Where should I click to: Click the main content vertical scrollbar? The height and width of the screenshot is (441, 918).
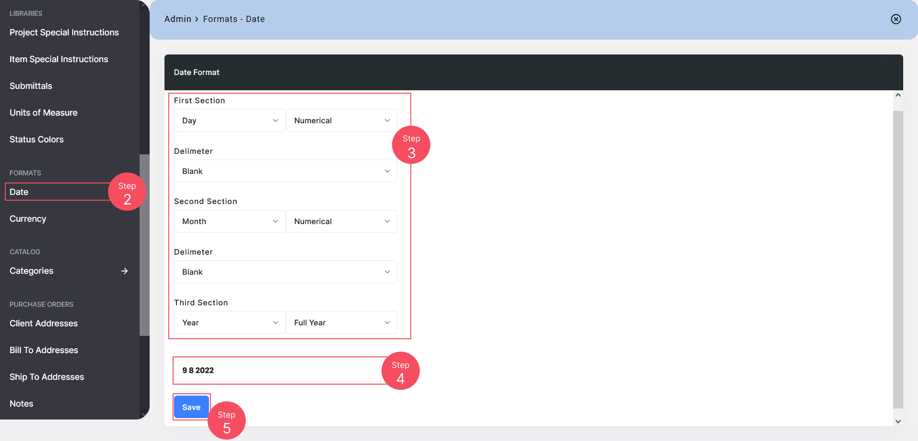[898, 259]
